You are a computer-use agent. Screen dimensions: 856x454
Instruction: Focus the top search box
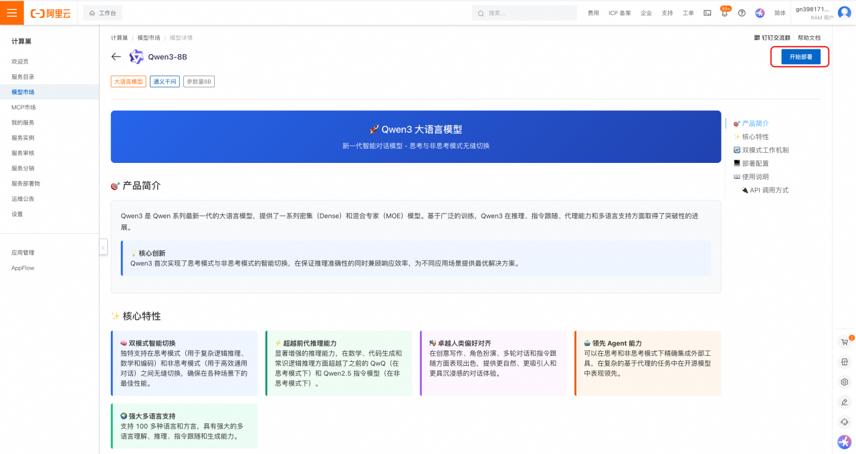click(x=524, y=13)
